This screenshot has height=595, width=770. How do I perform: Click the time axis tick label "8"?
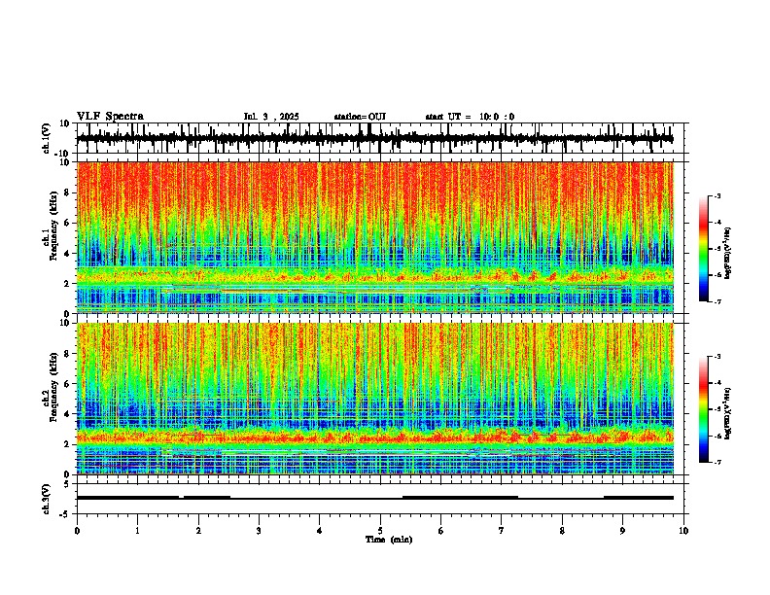click(x=562, y=531)
